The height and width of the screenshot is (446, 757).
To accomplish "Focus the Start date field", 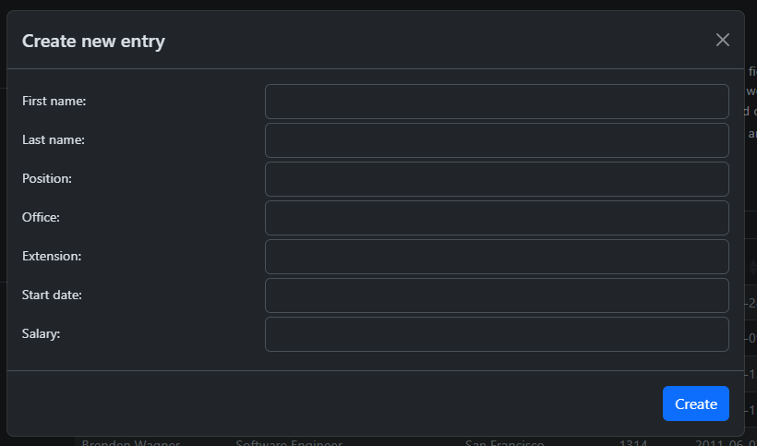I will 497,295.
